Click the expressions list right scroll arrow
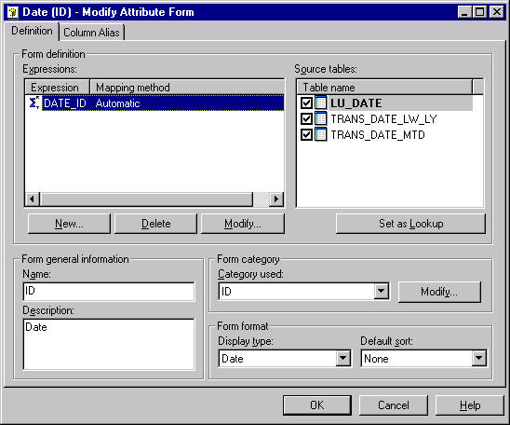This screenshot has width=510, height=425. pyautogui.click(x=276, y=199)
